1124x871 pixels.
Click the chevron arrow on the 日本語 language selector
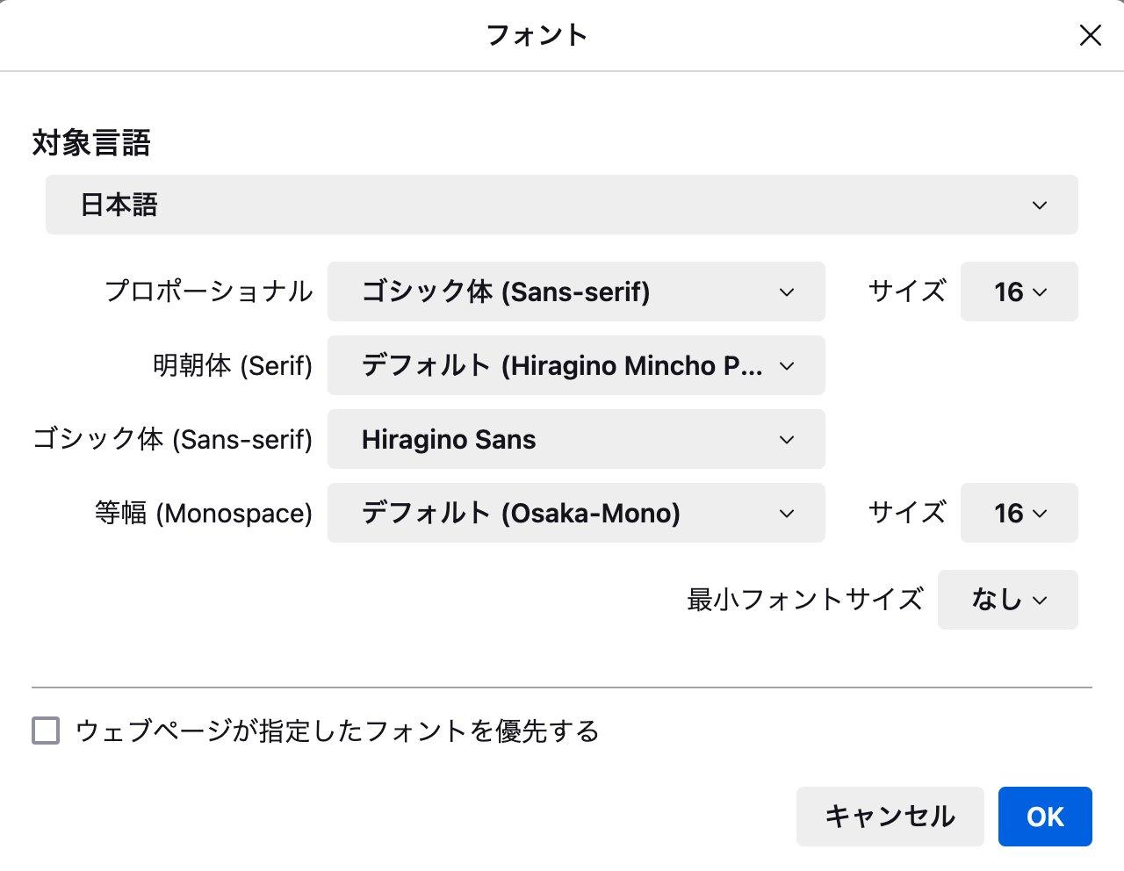pyautogui.click(x=1040, y=205)
